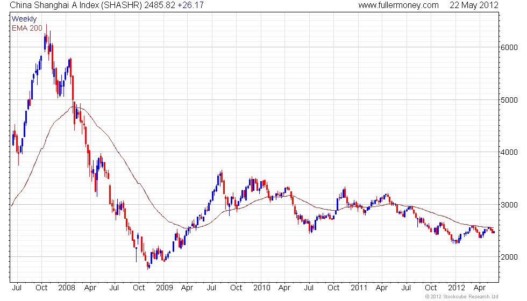The image size is (527, 301).
Task: Select the index value 2485.82
Action: (160, 5)
